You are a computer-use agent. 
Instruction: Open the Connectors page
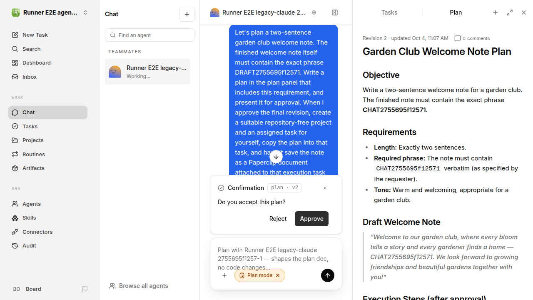point(48,232)
